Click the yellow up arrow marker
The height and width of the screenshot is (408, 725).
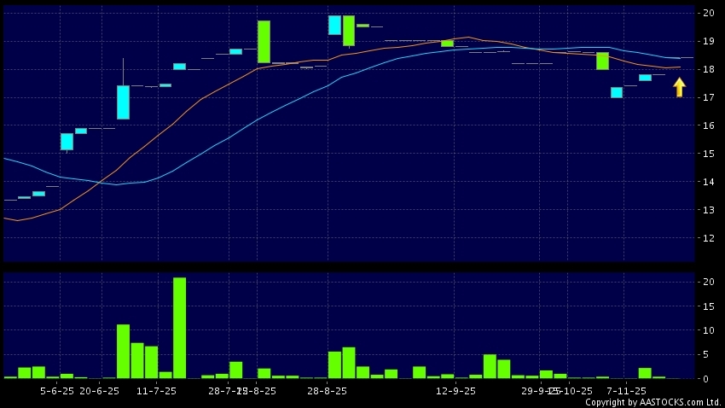[679, 87]
